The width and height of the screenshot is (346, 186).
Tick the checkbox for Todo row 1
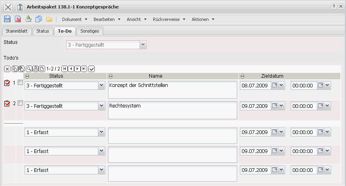tap(20, 83)
